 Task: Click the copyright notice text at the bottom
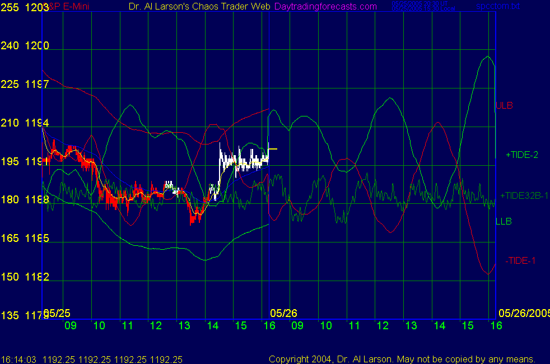402,360
